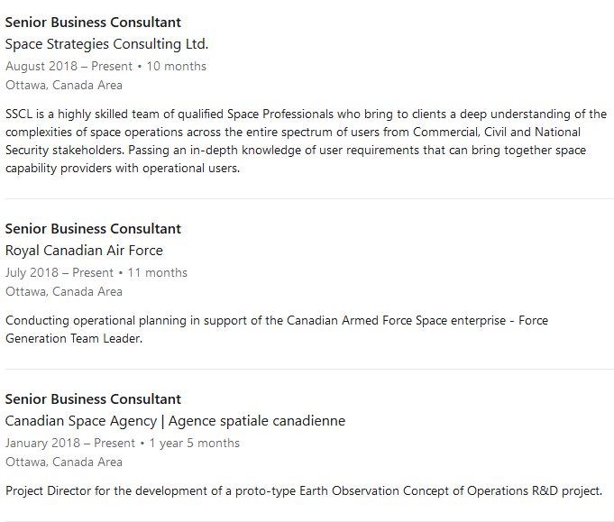Click the SSCL highly skilled team description paragraph
The width and height of the screenshot is (614, 522).
coord(307,141)
